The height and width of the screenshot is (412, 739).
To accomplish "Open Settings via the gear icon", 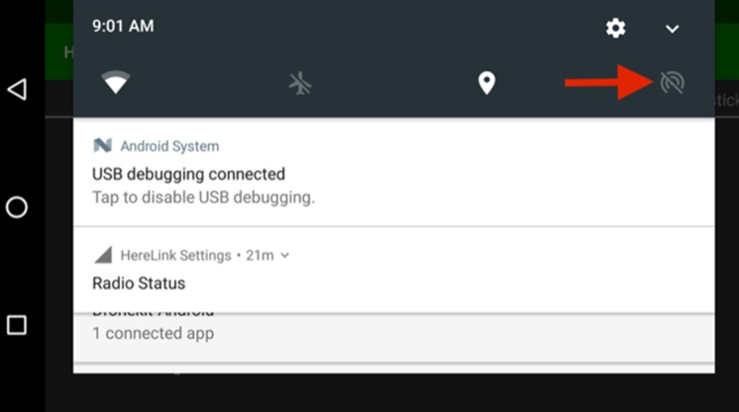I will coord(616,28).
